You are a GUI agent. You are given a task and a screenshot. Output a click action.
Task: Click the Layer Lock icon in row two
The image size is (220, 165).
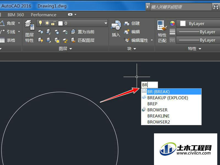coord(65,32)
